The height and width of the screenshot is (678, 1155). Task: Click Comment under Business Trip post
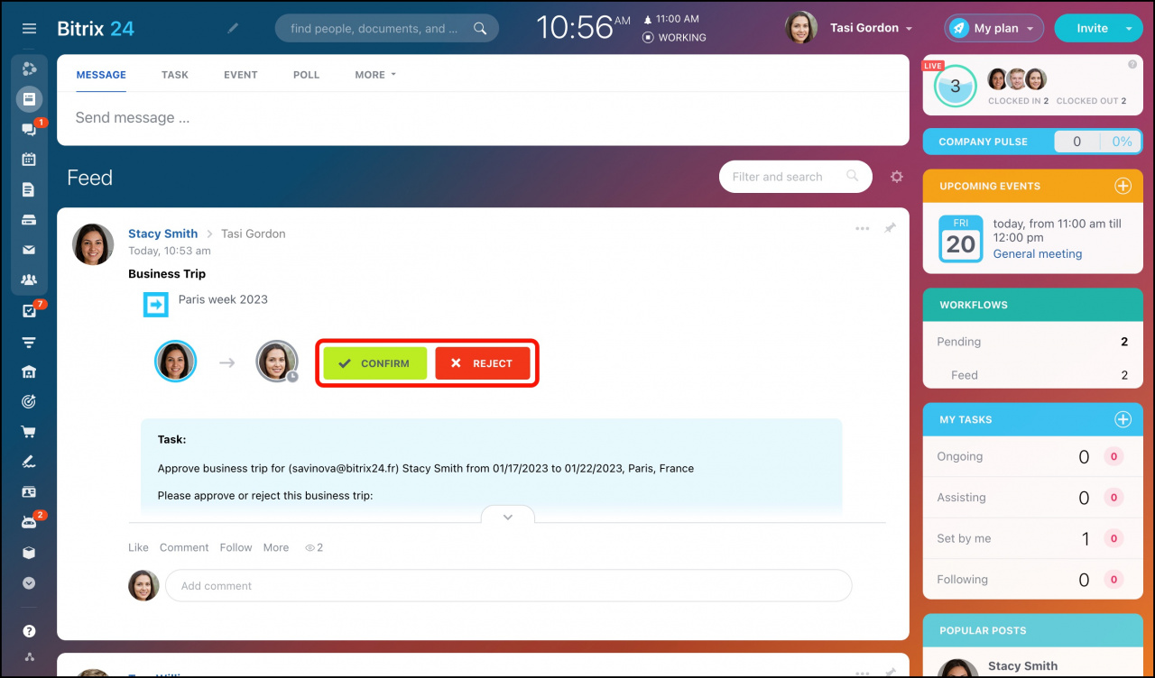coord(184,547)
